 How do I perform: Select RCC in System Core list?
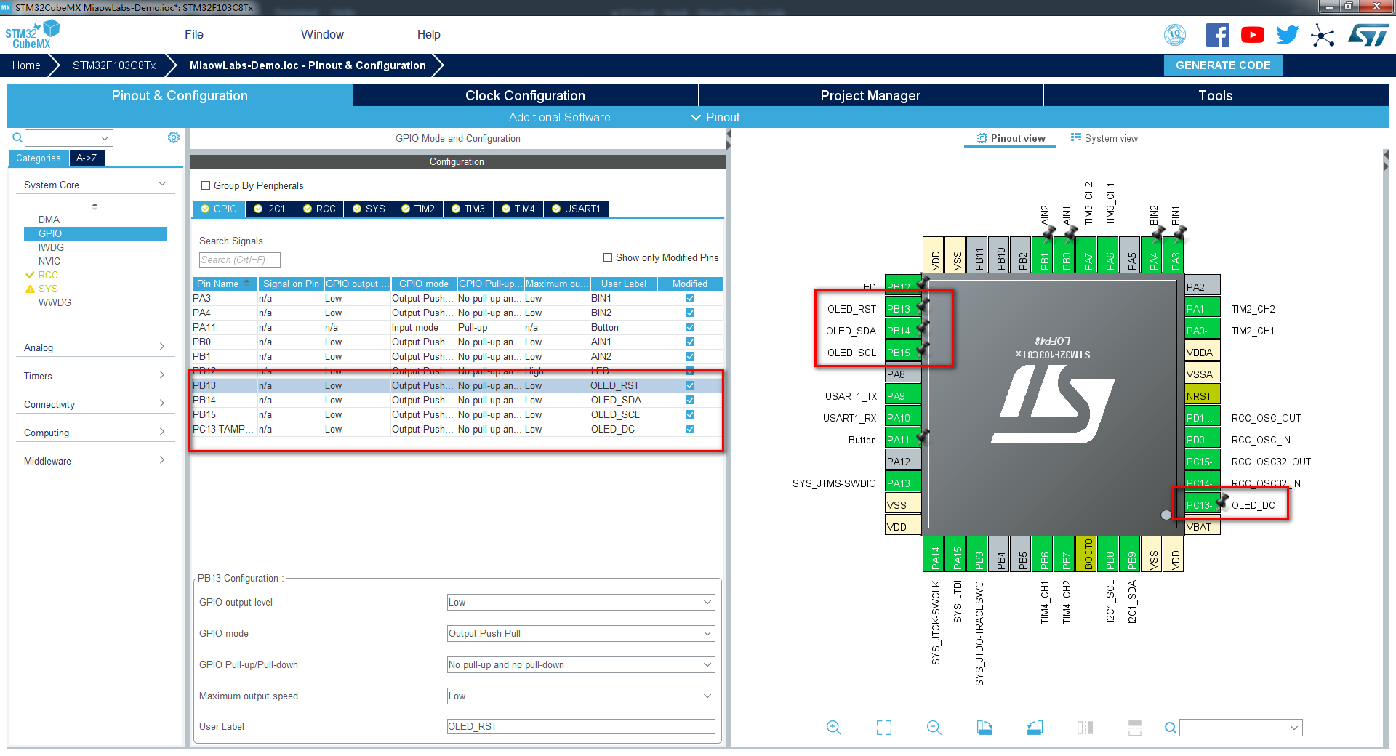[x=48, y=275]
